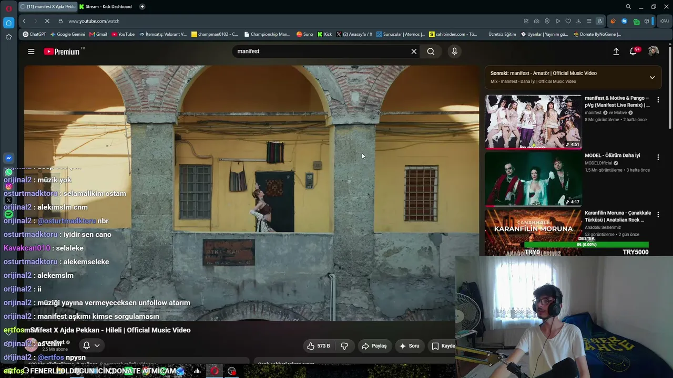Open Karanfilin Moruna video thumbnail

[533, 233]
